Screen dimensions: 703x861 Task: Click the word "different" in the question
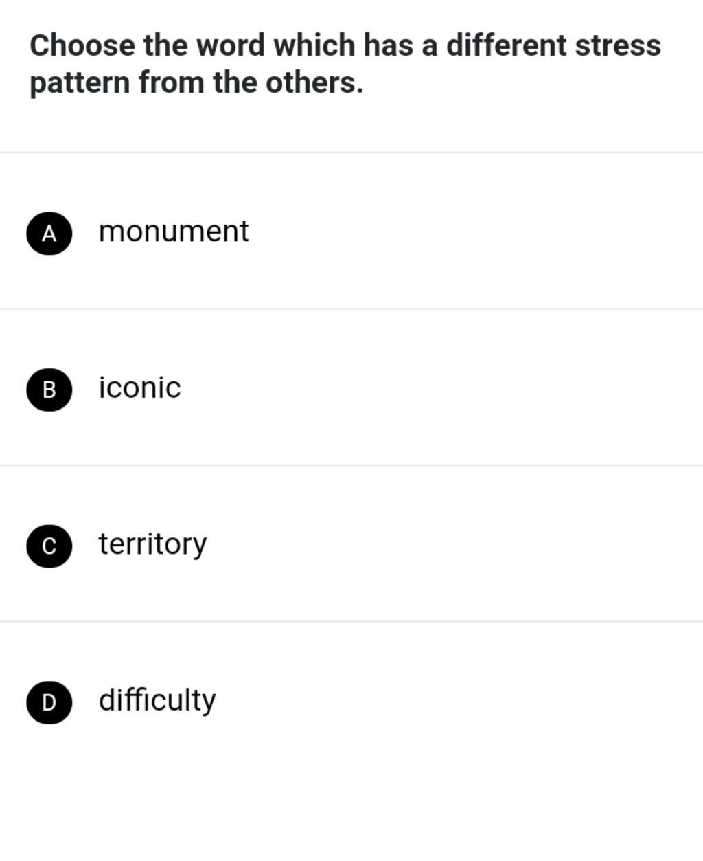pos(506,46)
